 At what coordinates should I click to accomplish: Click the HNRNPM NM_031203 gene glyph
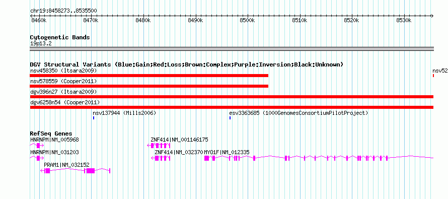pos(37,158)
